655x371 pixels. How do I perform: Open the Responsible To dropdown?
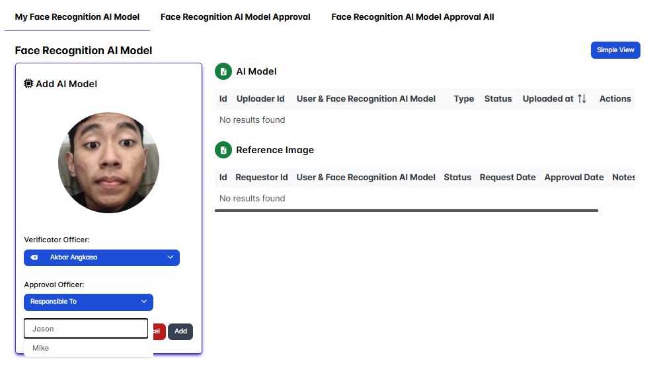(89, 302)
